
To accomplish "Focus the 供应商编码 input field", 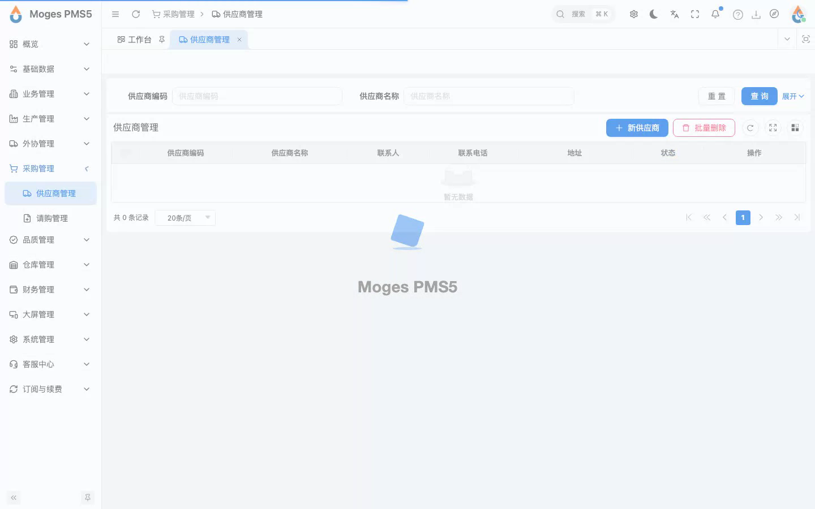I will (x=257, y=96).
